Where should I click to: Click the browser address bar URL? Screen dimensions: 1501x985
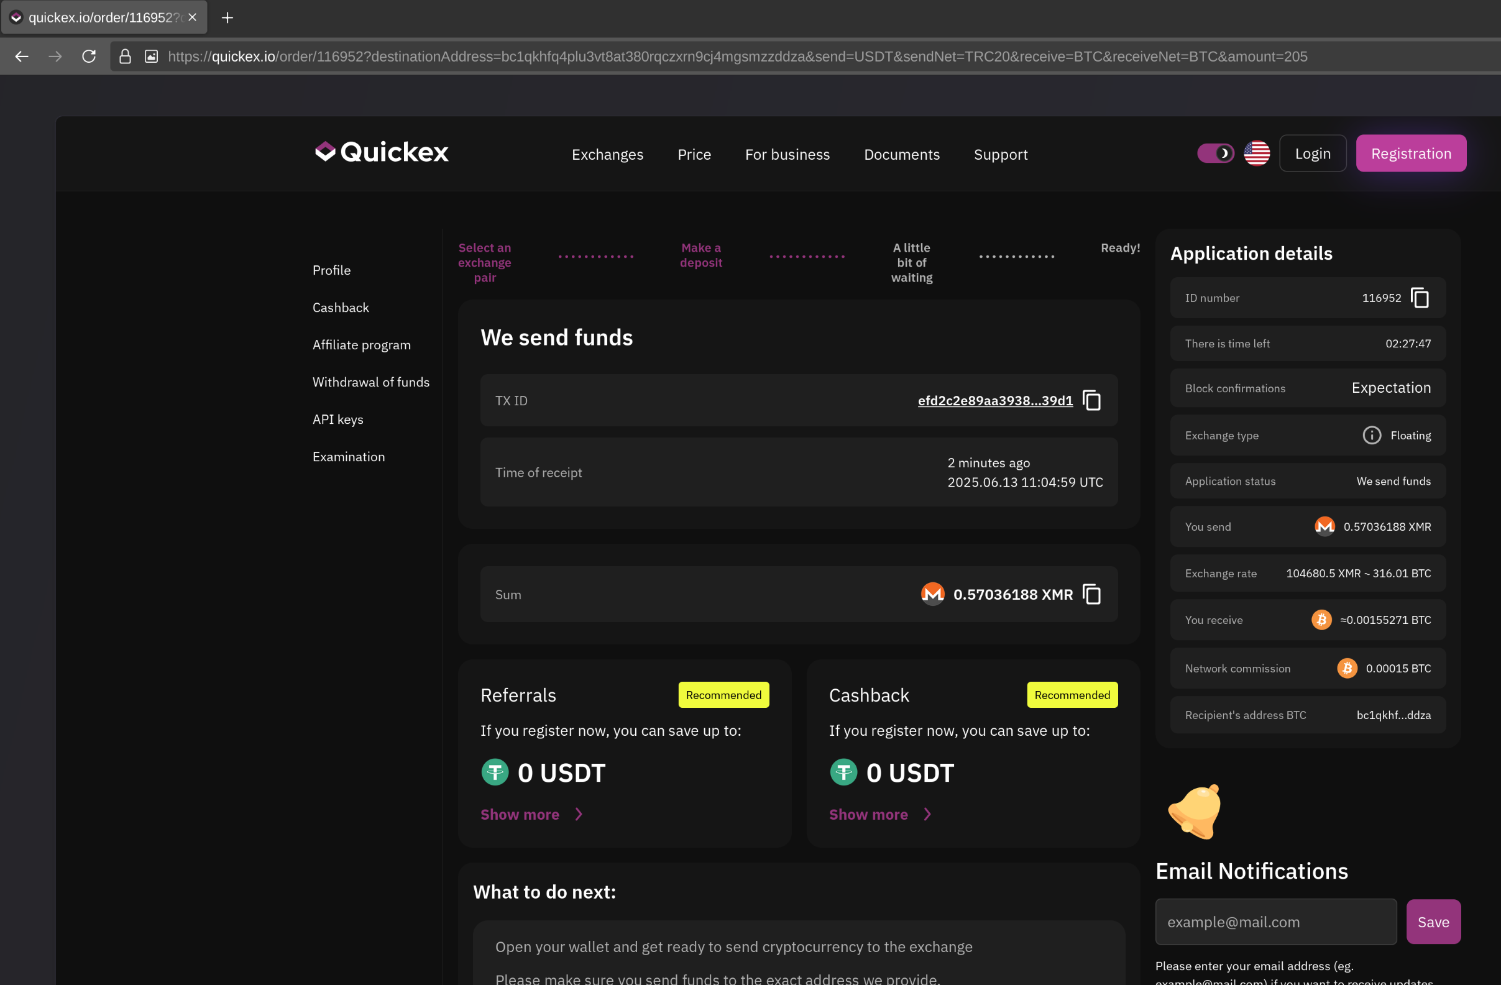[x=737, y=57]
